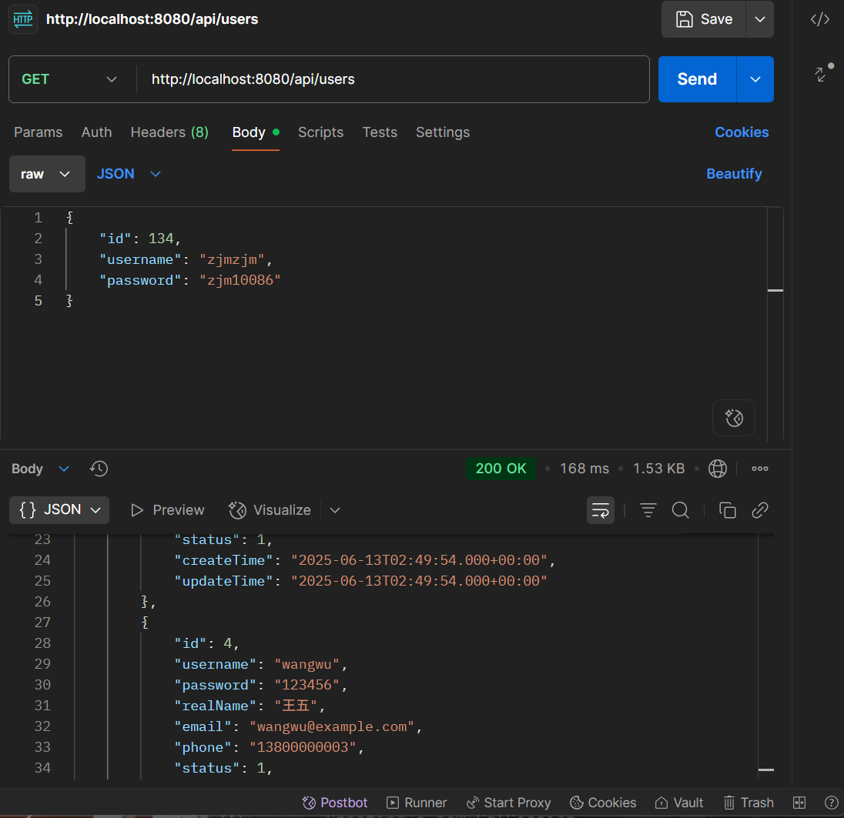Open the response more options ellipsis
This screenshot has height=818, width=844.
759,469
